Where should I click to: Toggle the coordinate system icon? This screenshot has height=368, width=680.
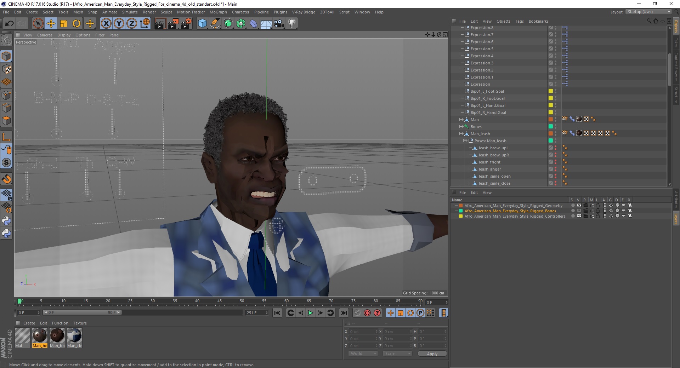coord(145,24)
